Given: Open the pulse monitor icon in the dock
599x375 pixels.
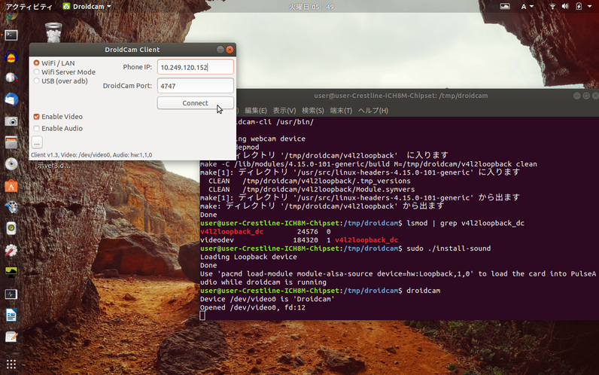Looking at the screenshot, I should click(x=11, y=294).
